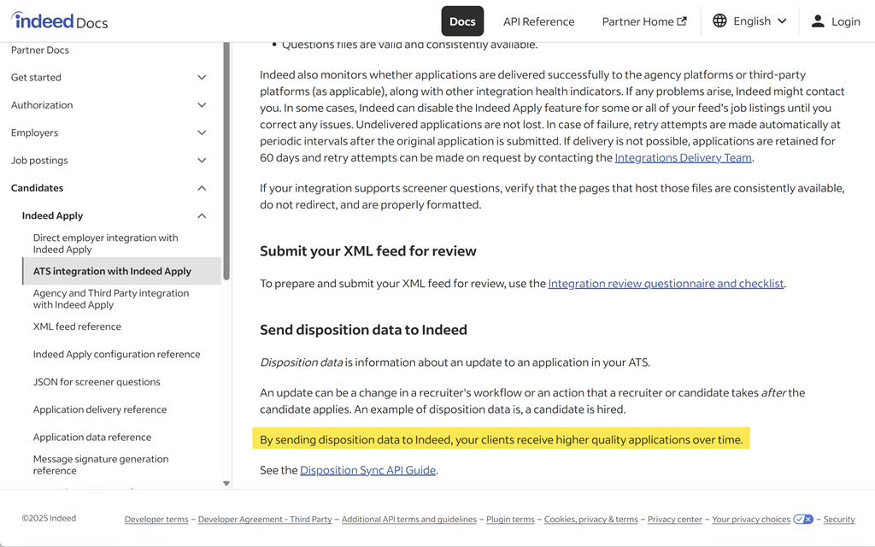Open the English language dropdown
This screenshot has height=547, width=875.
750,21
